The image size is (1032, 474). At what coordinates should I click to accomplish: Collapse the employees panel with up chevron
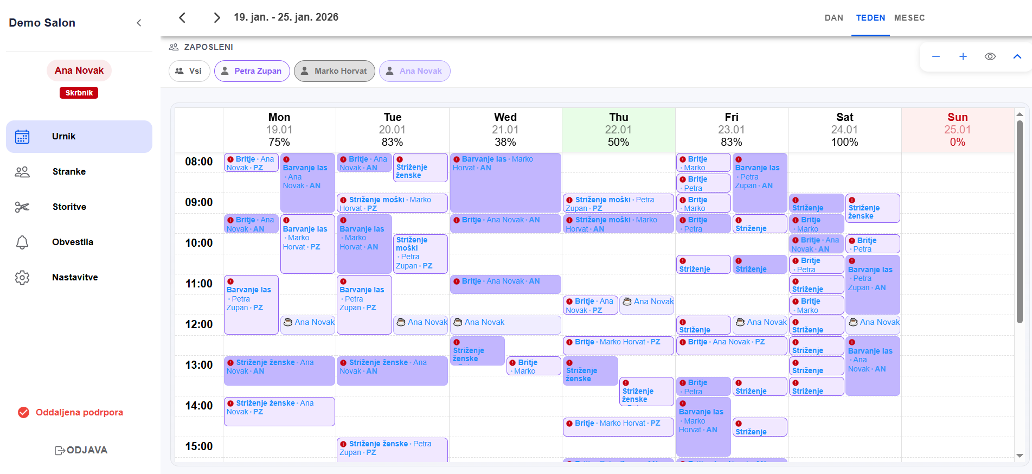tap(1017, 56)
